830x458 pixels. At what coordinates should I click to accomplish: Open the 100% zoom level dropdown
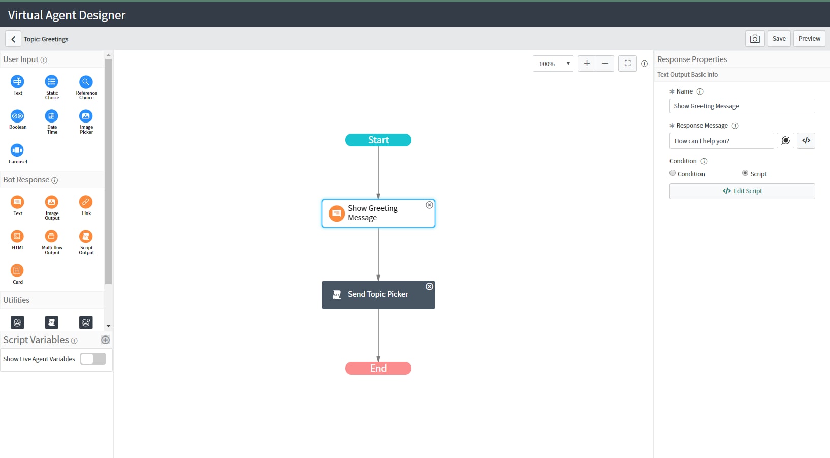click(553, 64)
